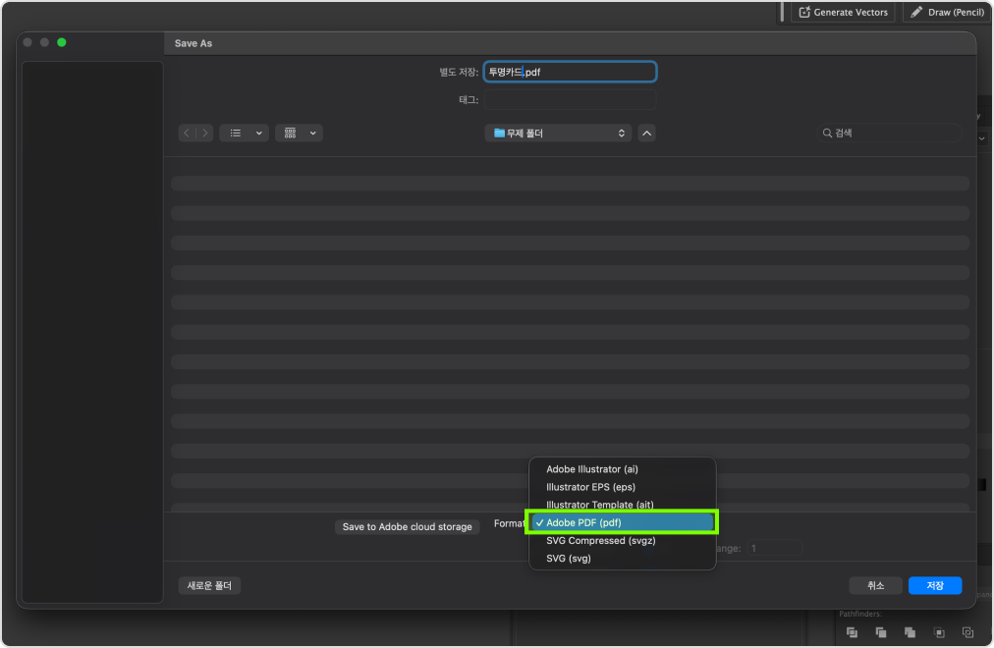Image resolution: width=994 pixels, height=648 pixels.
Task: Click the 취소 button
Action: pyautogui.click(x=875, y=585)
